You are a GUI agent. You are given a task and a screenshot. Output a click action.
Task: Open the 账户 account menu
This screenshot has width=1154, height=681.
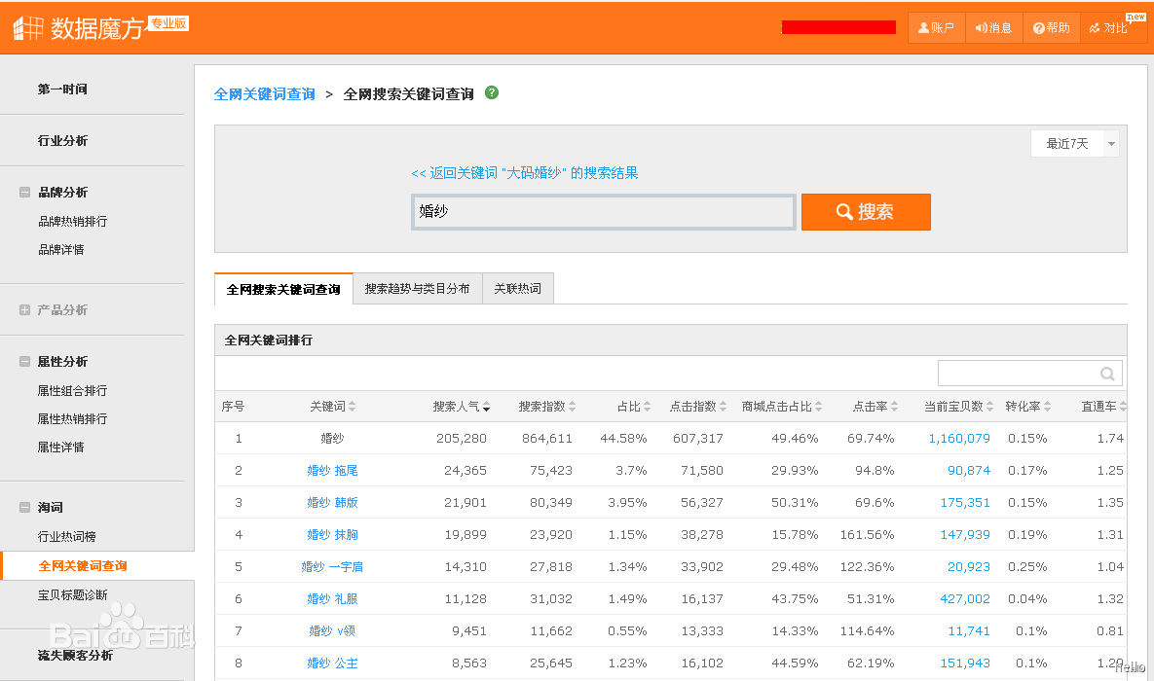click(936, 28)
